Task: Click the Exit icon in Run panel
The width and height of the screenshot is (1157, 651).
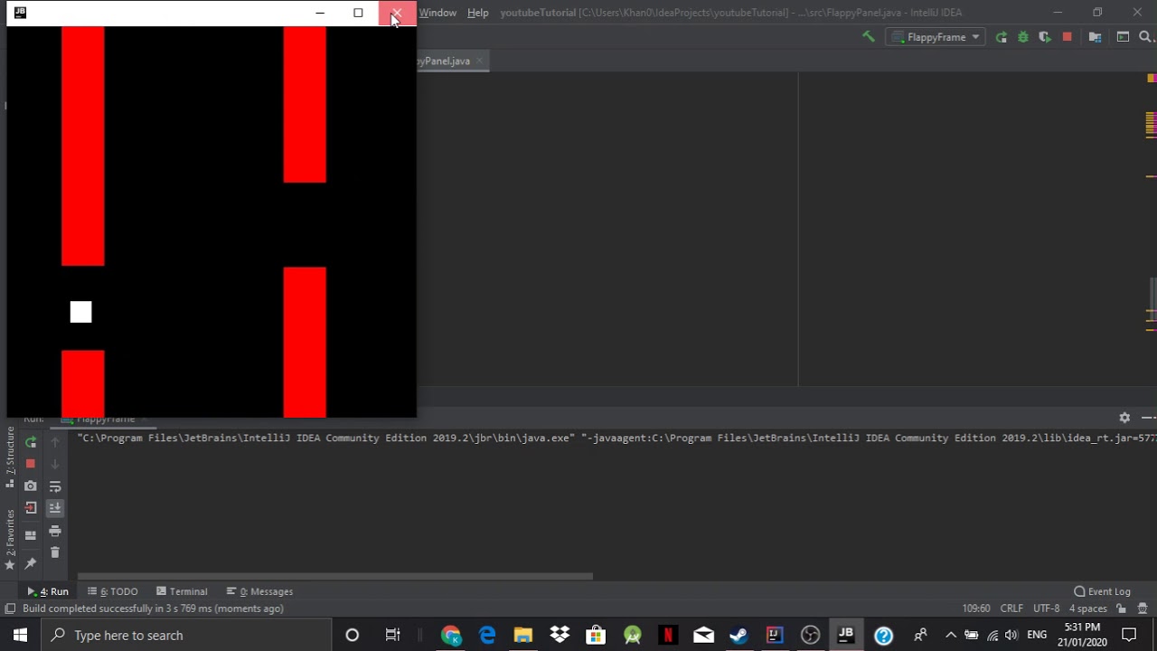Action: click(x=31, y=508)
